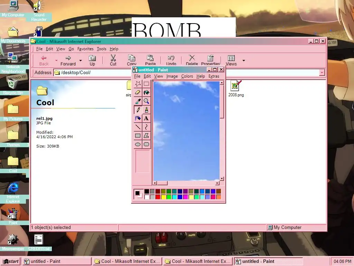354x266 pixels.
Task: Open the Minesweeper desktop shortcut
Action: (x=13, y=242)
